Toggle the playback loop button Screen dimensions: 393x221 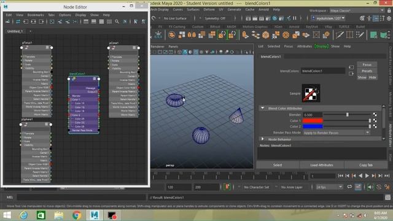349,187
